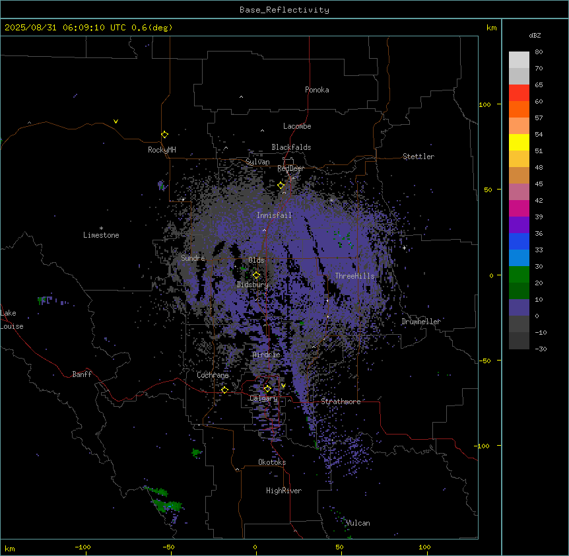
Task: Click the Okotoks town label
Action: [x=272, y=462]
